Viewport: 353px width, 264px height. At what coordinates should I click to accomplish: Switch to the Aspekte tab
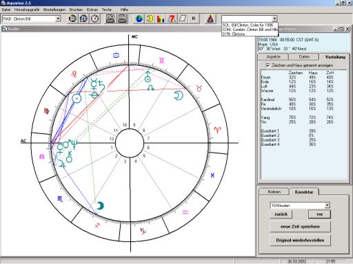tap(273, 56)
